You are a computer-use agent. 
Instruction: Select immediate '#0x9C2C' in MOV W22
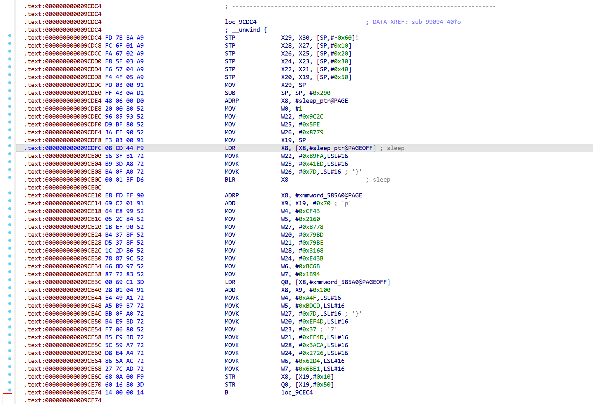point(311,117)
